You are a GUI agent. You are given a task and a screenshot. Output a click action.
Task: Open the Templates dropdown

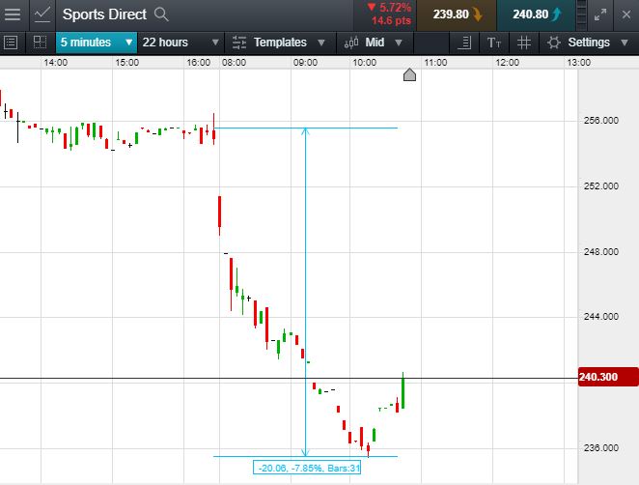coord(289,43)
